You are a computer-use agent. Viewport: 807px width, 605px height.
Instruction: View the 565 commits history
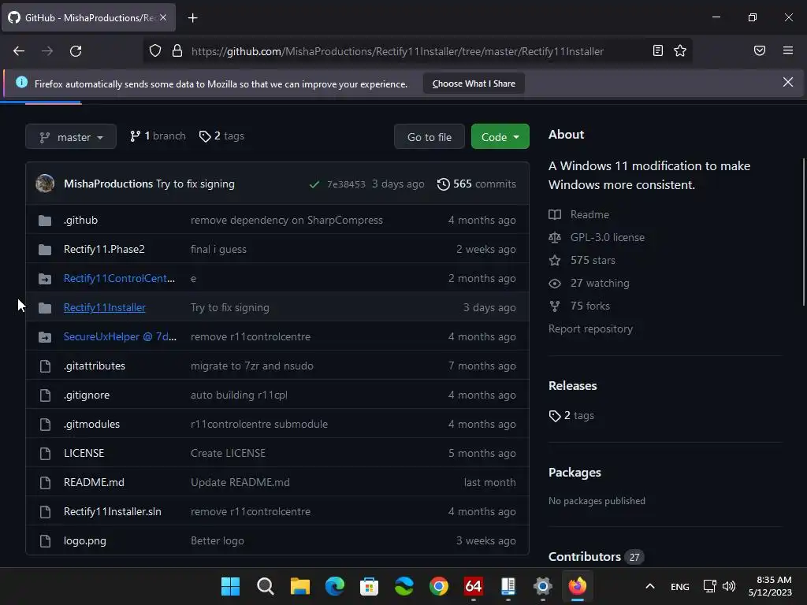pos(477,184)
